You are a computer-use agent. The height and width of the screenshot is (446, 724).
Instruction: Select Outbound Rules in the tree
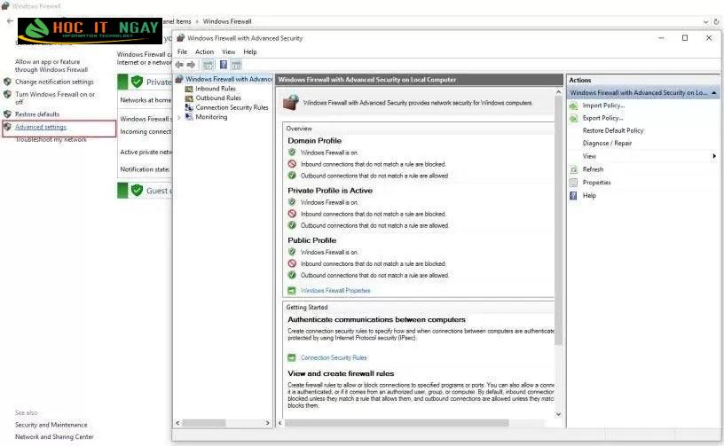pos(218,98)
